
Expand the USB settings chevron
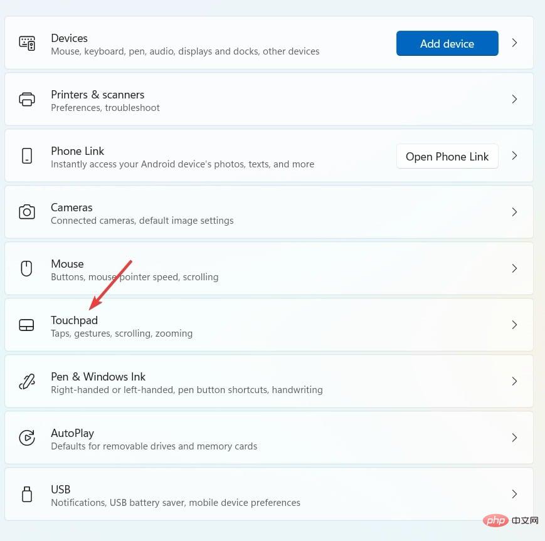click(x=514, y=494)
